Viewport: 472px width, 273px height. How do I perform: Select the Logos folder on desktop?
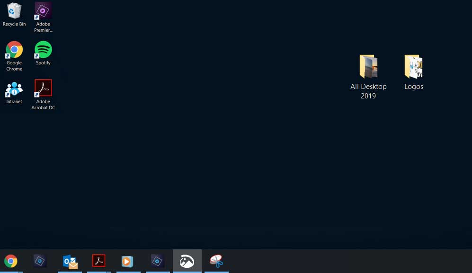pyautogui.click(x=414, y=72)
